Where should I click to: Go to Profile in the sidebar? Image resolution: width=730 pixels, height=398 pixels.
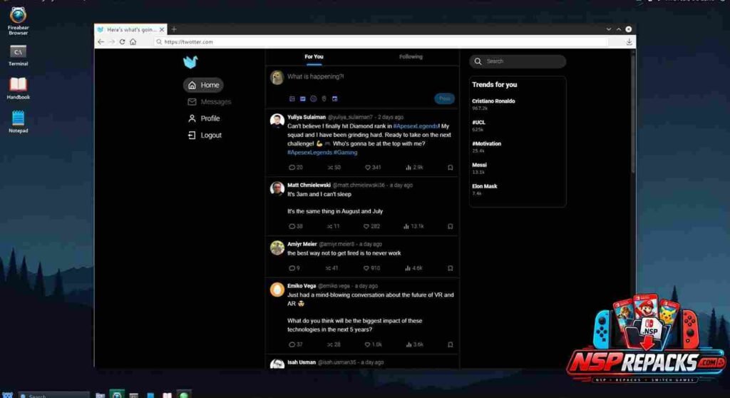point(204,118)
